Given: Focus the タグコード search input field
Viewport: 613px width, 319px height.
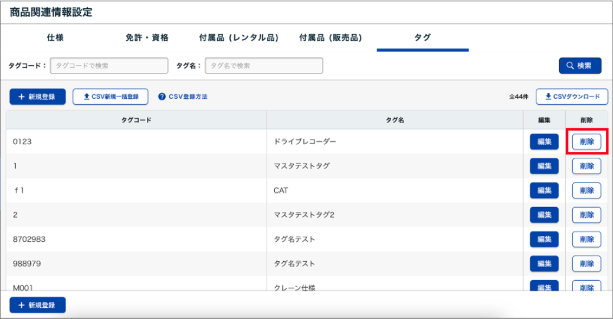Looking at the screenshot, I should point(109,66).
